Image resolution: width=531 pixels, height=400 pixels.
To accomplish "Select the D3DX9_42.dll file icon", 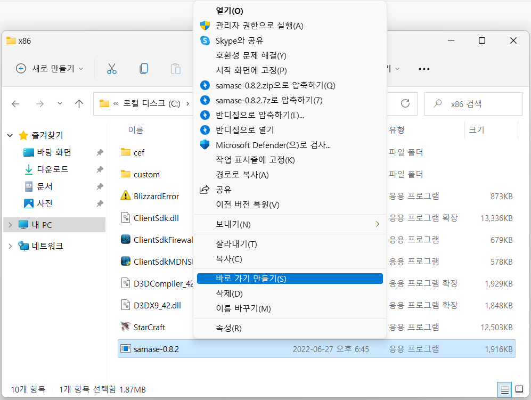I will 126,305.
